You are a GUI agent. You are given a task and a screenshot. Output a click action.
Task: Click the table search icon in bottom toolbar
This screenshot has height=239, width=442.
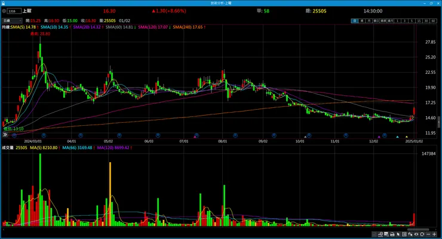[386, 234]
